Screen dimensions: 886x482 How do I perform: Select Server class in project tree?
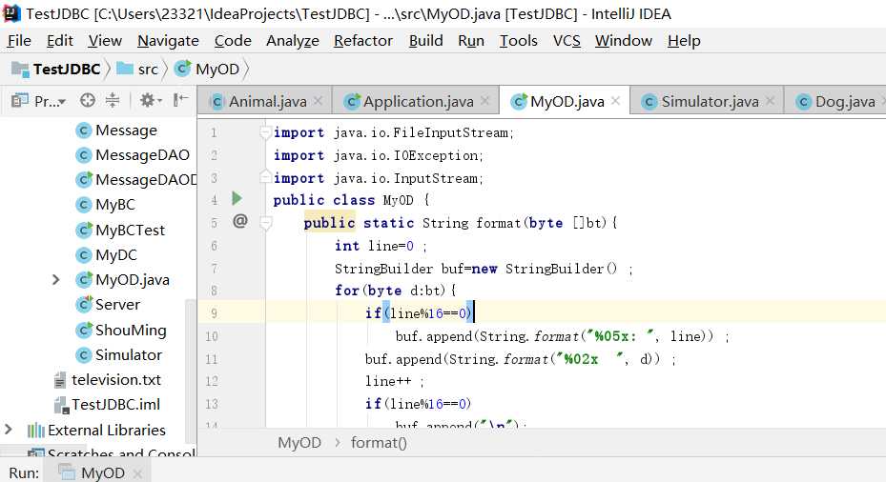(108, 304)
